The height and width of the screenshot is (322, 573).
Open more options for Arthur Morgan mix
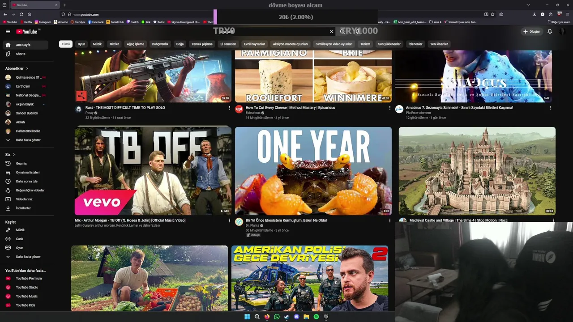pos(230,220)
